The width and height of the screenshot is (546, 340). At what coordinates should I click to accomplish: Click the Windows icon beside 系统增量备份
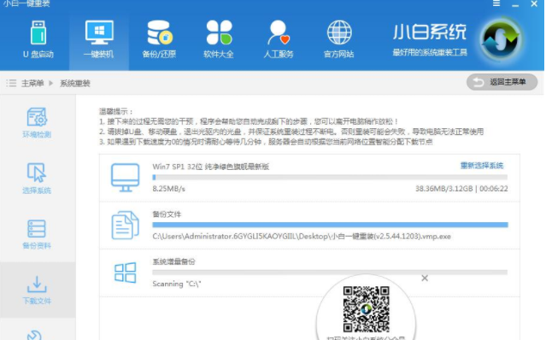(126, 273)
